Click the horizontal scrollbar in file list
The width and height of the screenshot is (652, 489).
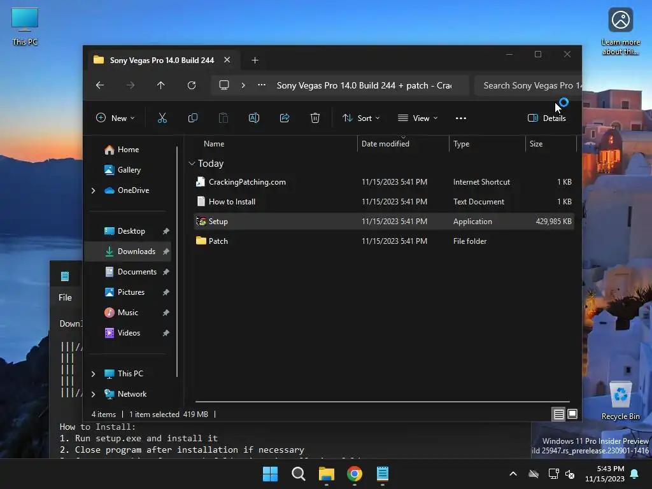(382, 402)
